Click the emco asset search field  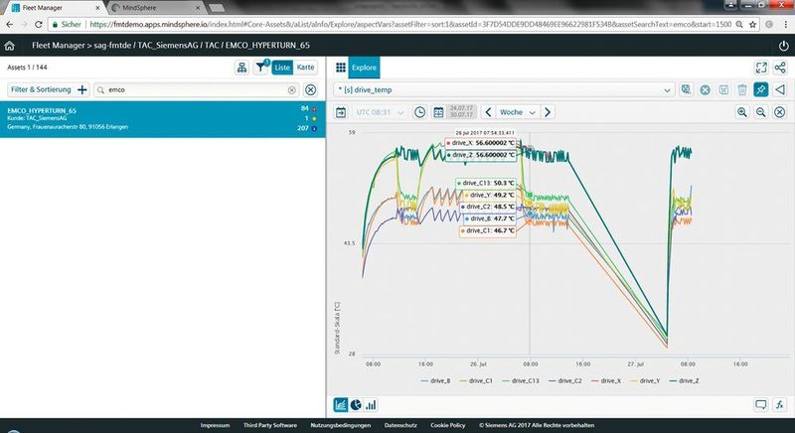tap(196, 89)
